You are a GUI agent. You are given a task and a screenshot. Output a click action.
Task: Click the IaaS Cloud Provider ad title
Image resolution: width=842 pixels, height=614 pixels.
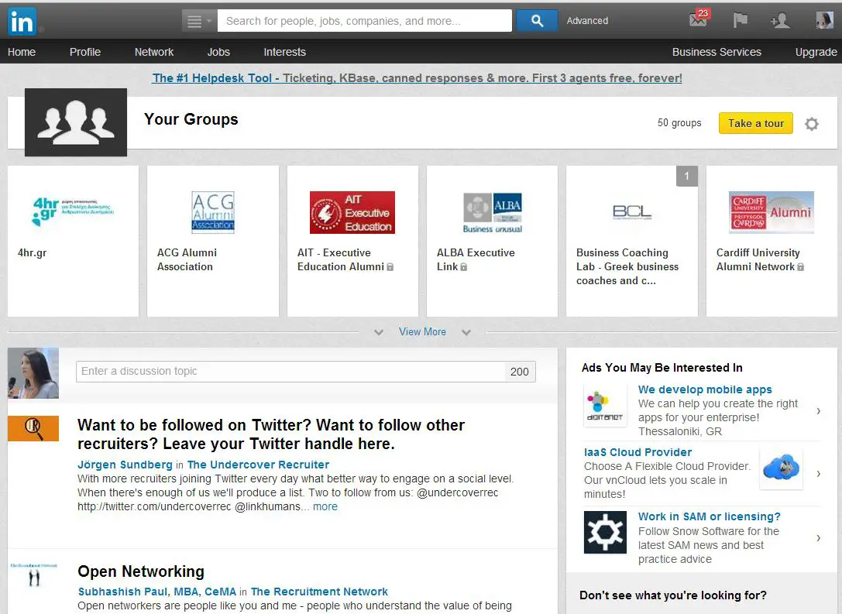click(638, 452)
